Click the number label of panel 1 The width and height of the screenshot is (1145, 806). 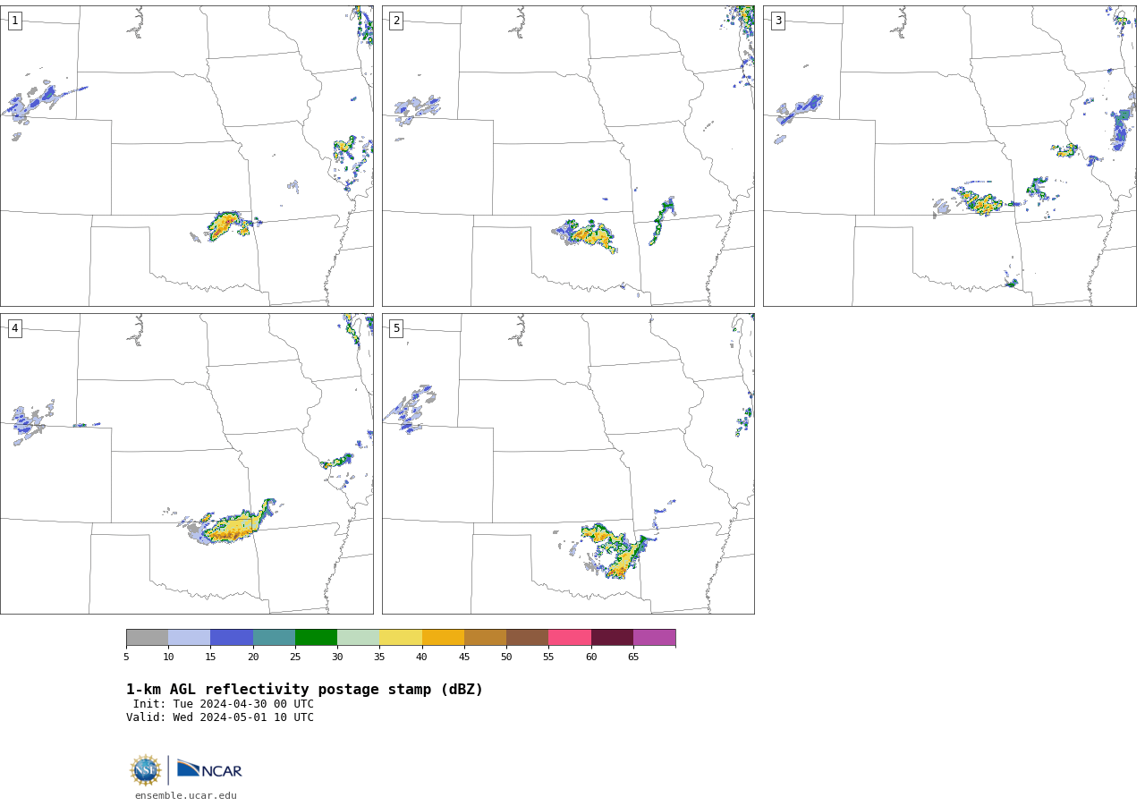click(x=15, y=21)
